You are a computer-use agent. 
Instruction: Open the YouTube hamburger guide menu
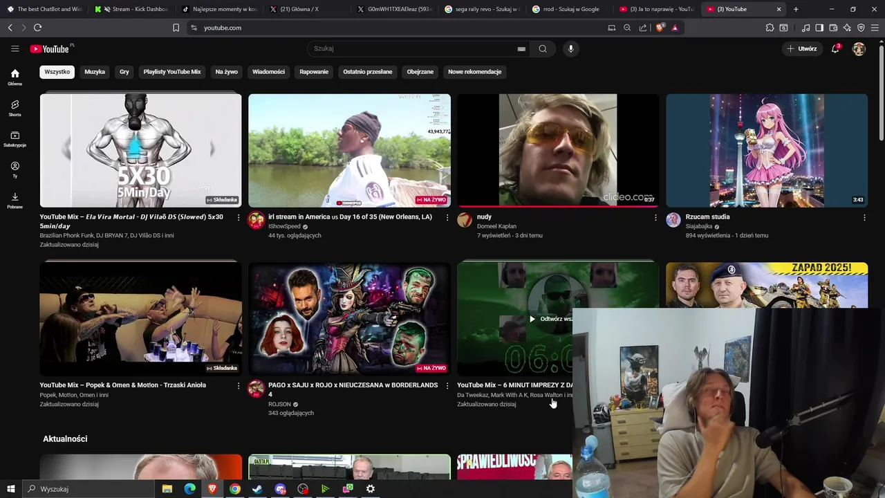point(15,48)
